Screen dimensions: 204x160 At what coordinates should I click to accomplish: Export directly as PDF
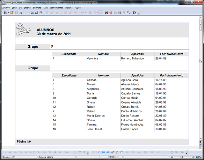click(32, 13)
